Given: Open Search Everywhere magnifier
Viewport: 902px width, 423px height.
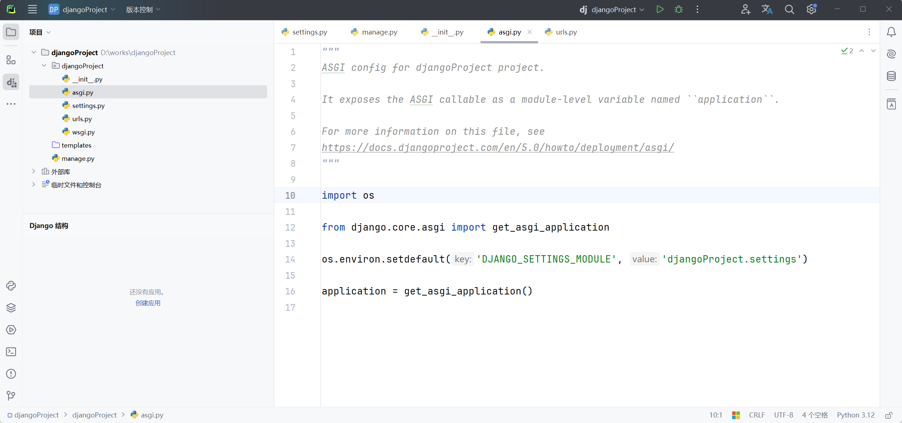Looking at the screenshot, I should click(x=789, y=10).
